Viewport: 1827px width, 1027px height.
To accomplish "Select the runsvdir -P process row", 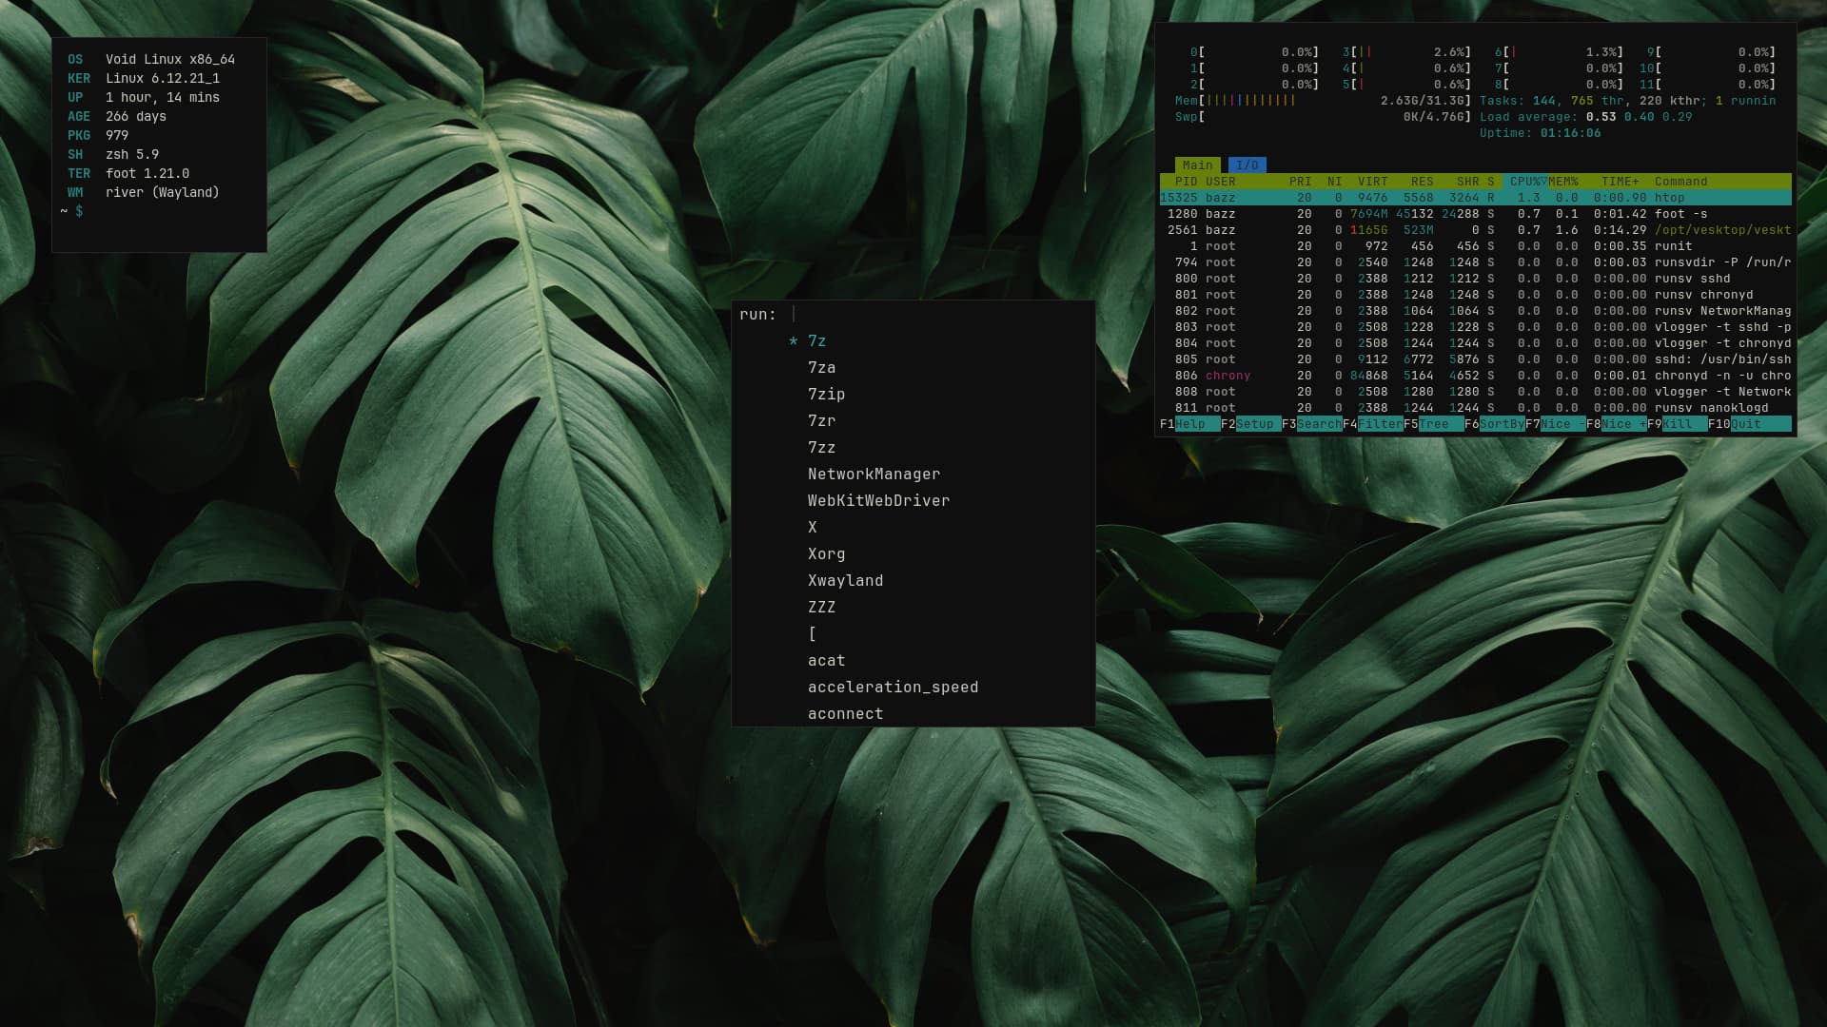I will click(x=1475, y=262).
